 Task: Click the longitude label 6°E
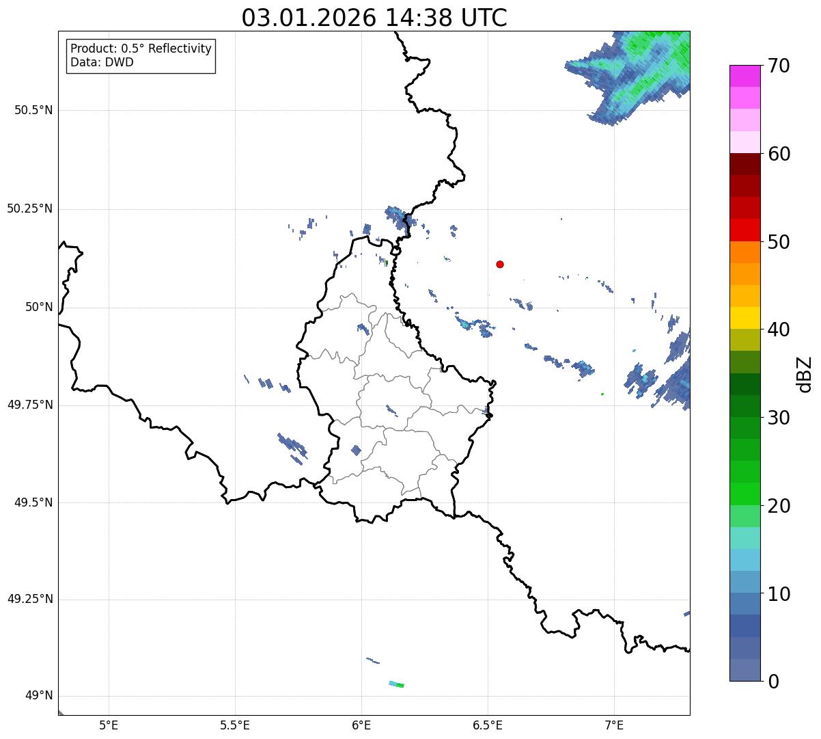[x=361, y=725]
